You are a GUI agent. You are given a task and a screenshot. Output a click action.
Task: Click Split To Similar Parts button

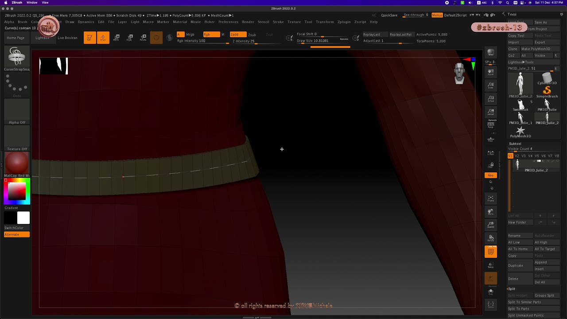(x=534, y=302)
